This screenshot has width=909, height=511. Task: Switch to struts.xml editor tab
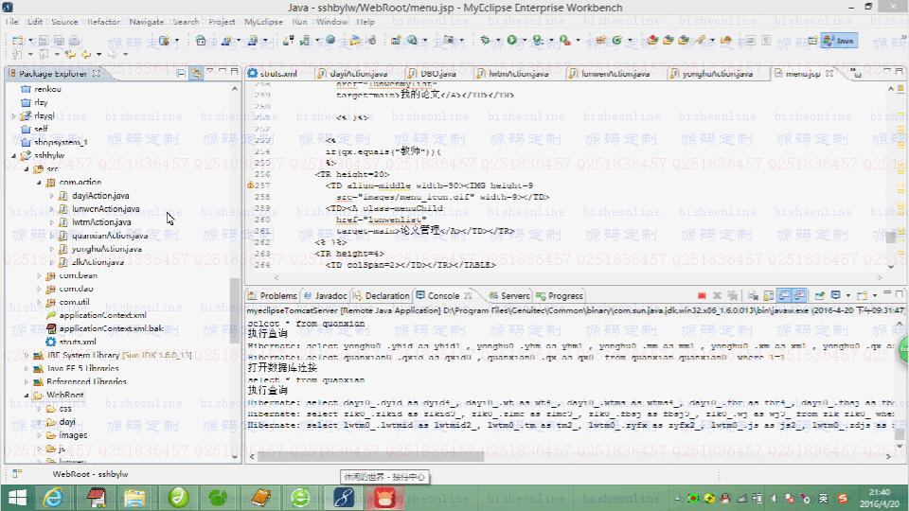tap(273, 74)
